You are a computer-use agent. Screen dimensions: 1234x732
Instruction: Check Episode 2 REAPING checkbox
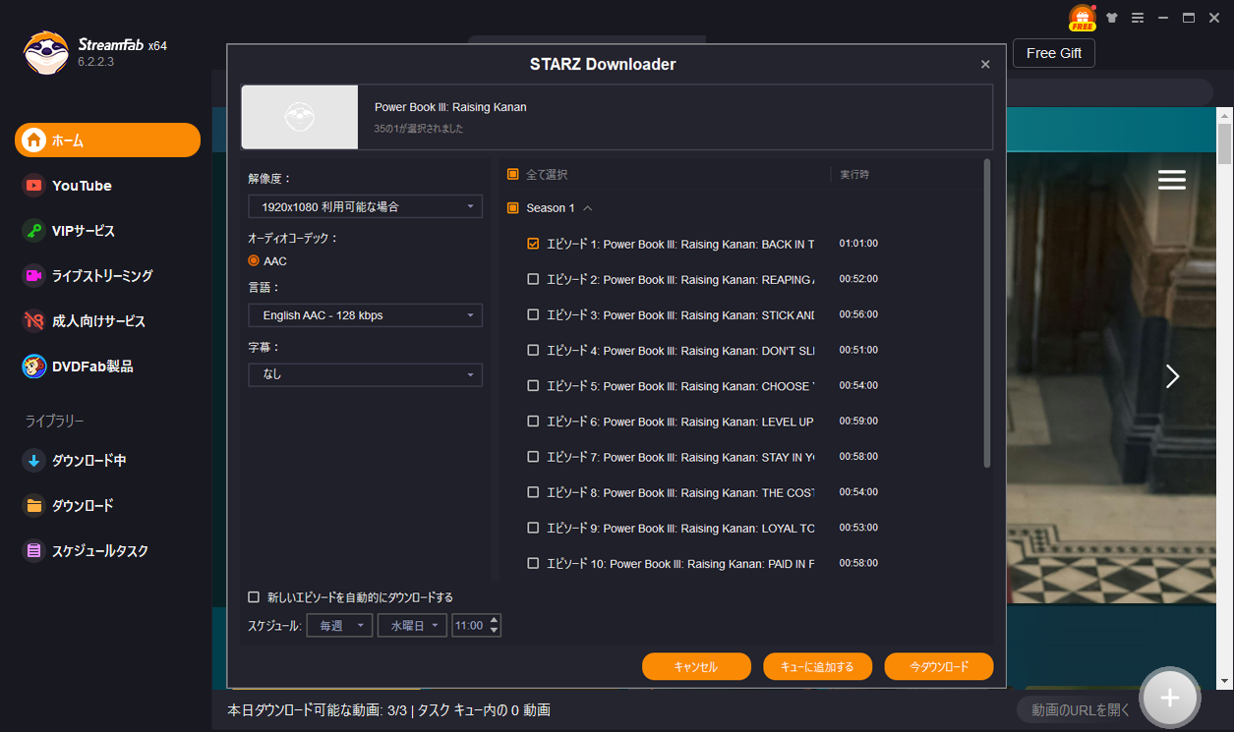[x=533, y=279]
